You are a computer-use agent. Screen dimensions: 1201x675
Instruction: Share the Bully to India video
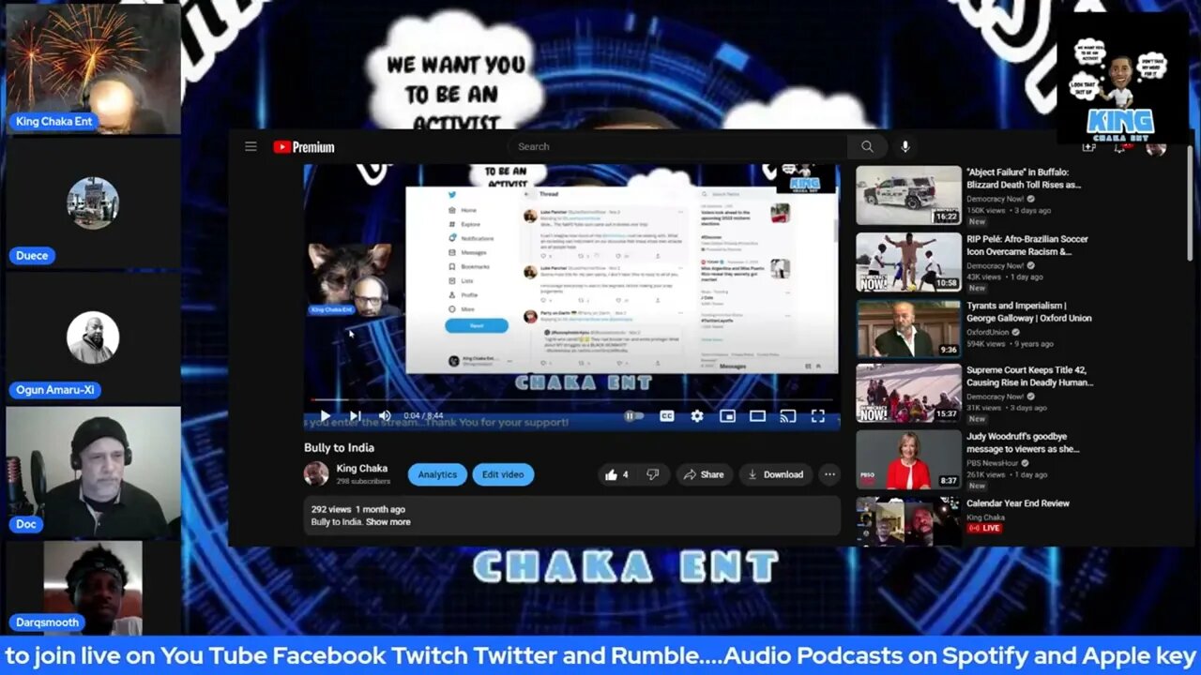tap(704, 474)
